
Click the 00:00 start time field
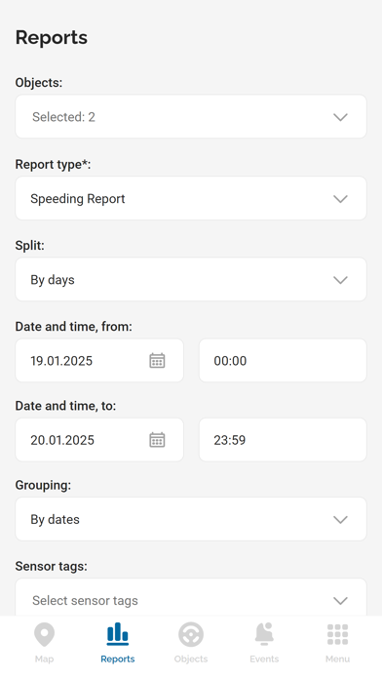283,361
